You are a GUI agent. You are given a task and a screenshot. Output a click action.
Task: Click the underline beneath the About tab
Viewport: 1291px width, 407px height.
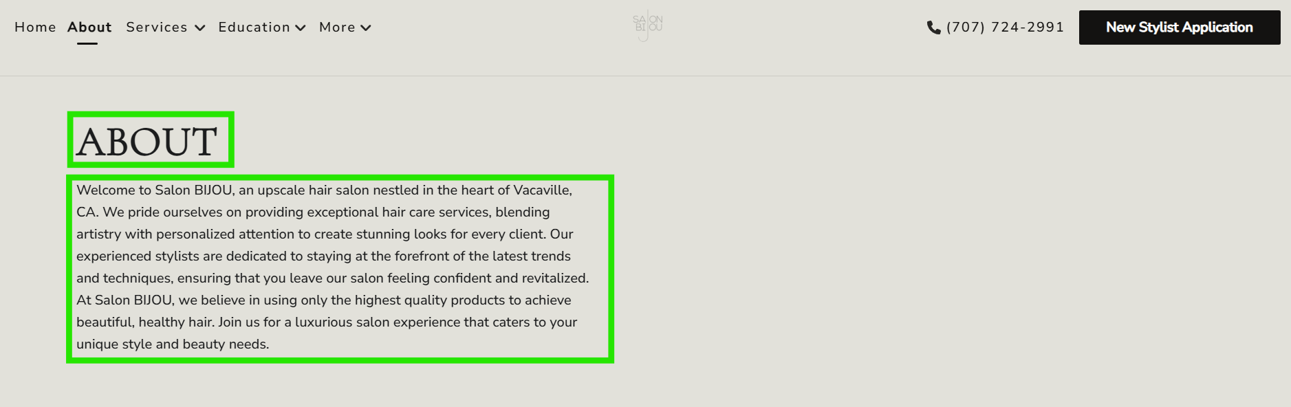(87, 43)
